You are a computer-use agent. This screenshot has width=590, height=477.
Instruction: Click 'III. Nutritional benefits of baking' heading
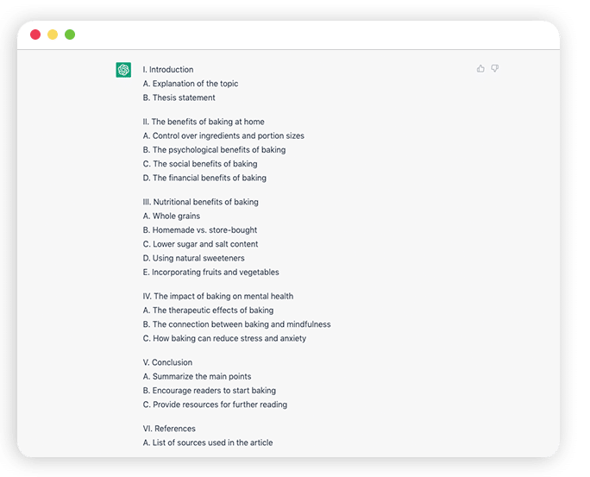[201, 202]
